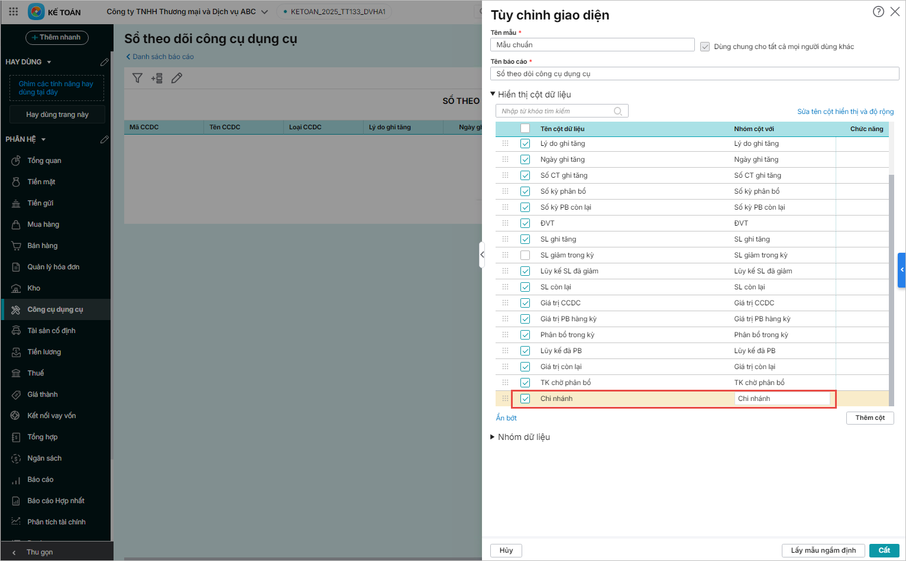Toggle the Lũy kế đã PB checkbox

525,351
